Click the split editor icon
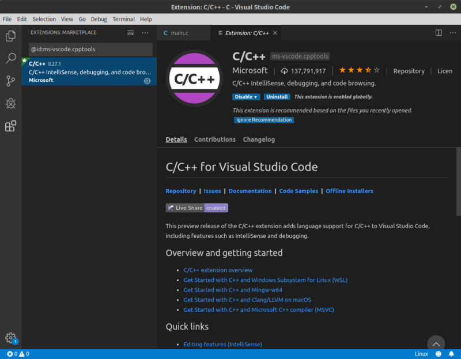 tap(439, 33)
